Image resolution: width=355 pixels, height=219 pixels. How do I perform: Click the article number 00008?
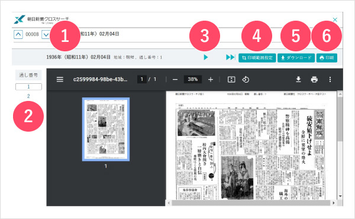pos(32,35)
